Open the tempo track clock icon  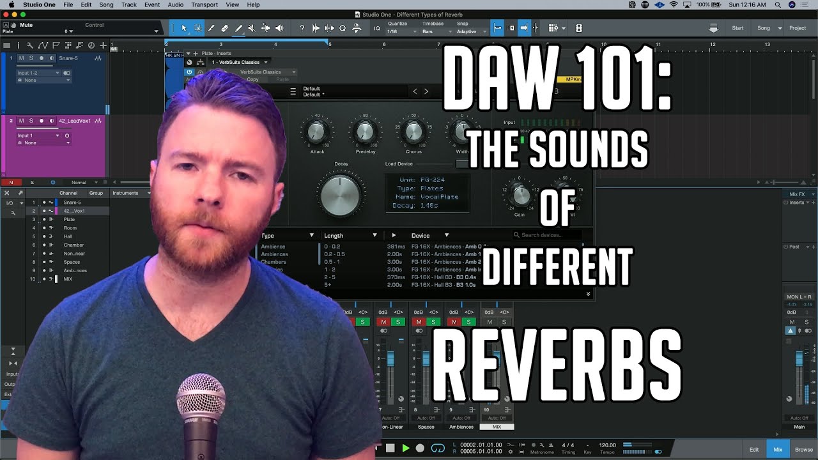coord(91,45)
